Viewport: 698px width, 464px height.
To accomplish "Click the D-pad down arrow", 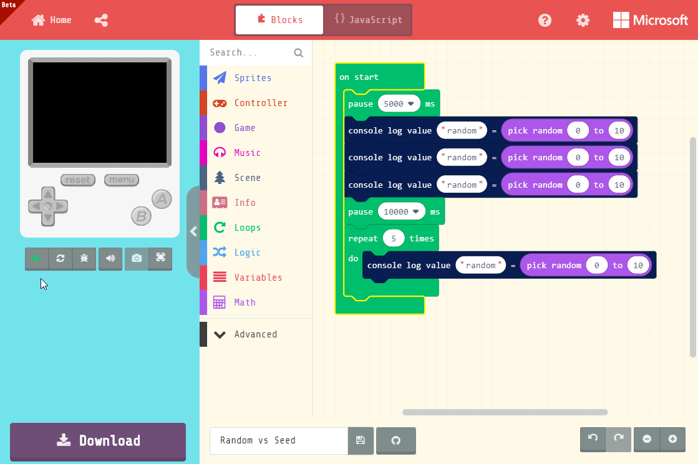I will (x=48, y=220).
